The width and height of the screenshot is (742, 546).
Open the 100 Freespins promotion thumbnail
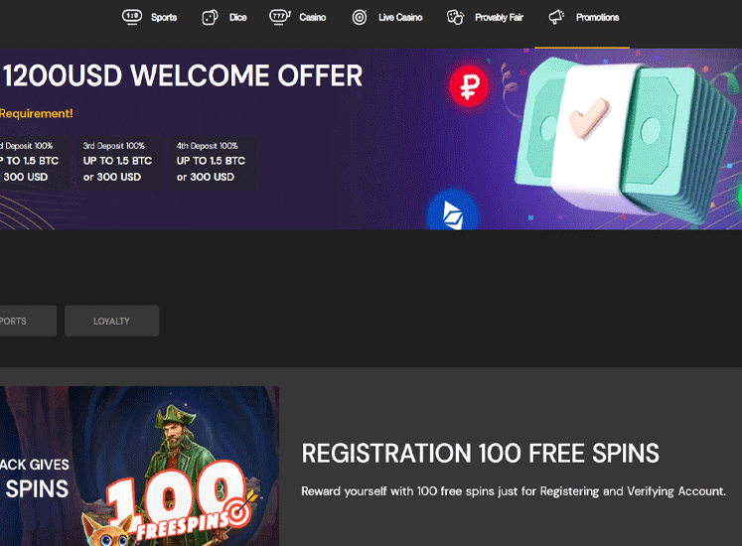pos(140,466)
